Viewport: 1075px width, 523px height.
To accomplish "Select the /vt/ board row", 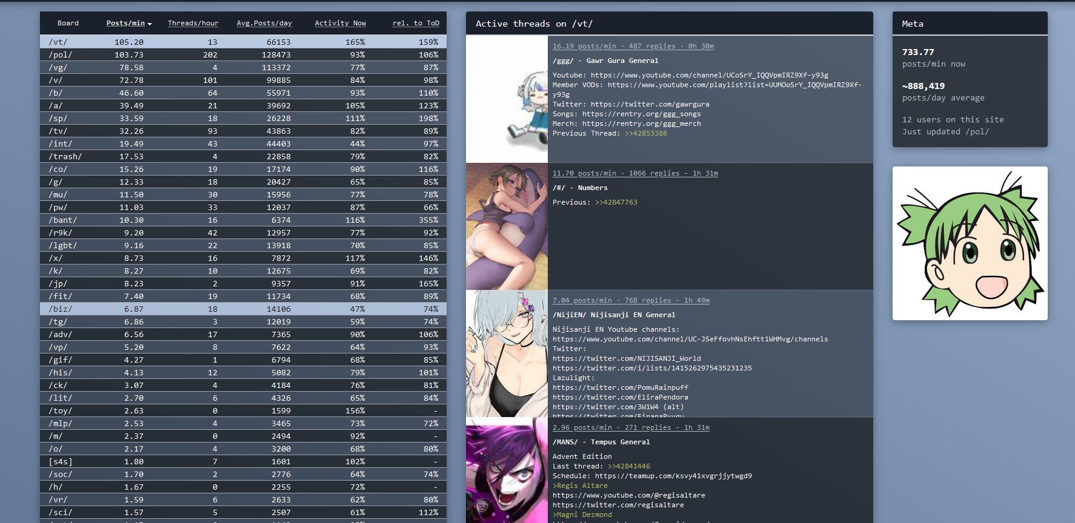I will click(x=242, y=42).
